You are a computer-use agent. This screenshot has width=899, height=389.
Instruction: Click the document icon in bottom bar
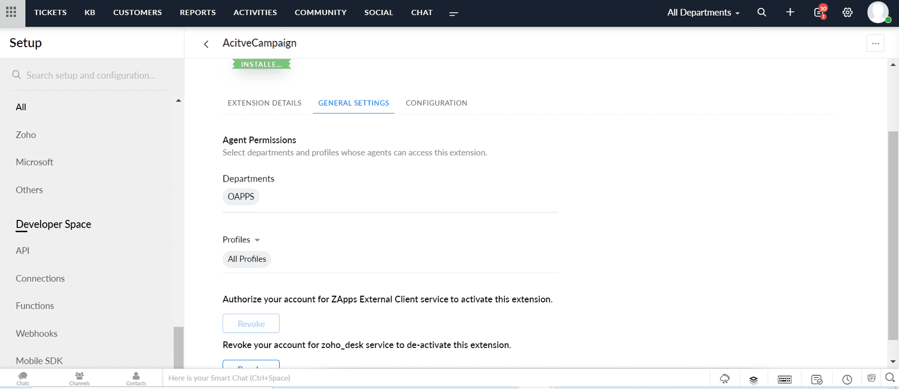pos(871,378)
